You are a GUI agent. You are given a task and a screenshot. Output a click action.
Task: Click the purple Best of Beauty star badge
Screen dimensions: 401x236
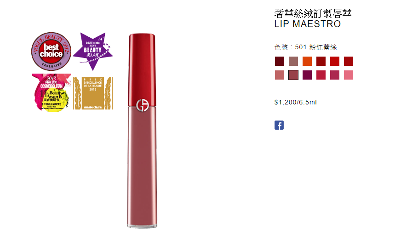[93, 51]
